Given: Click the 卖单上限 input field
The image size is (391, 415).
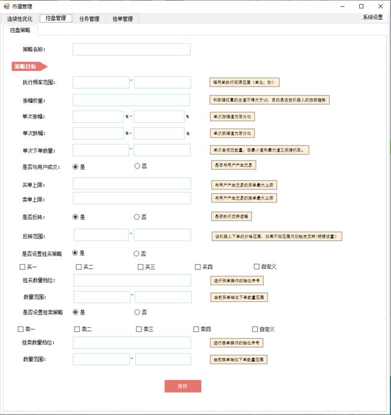Looking at the screenshot, I should [132, 198].
